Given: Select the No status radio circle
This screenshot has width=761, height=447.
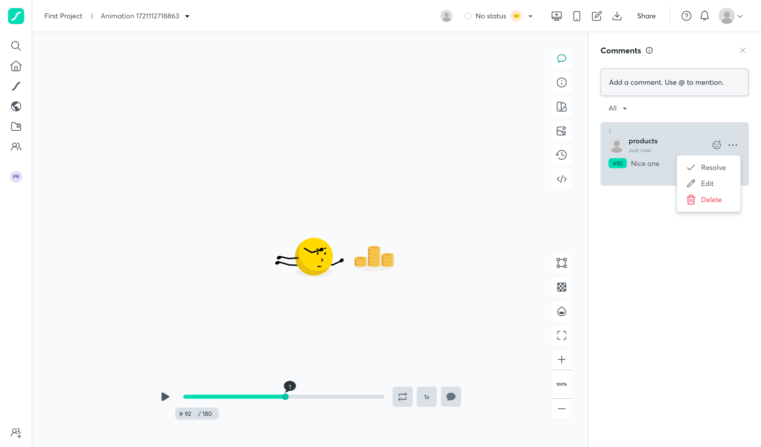Looking at the screenshot, I should [x=468, y=16].
